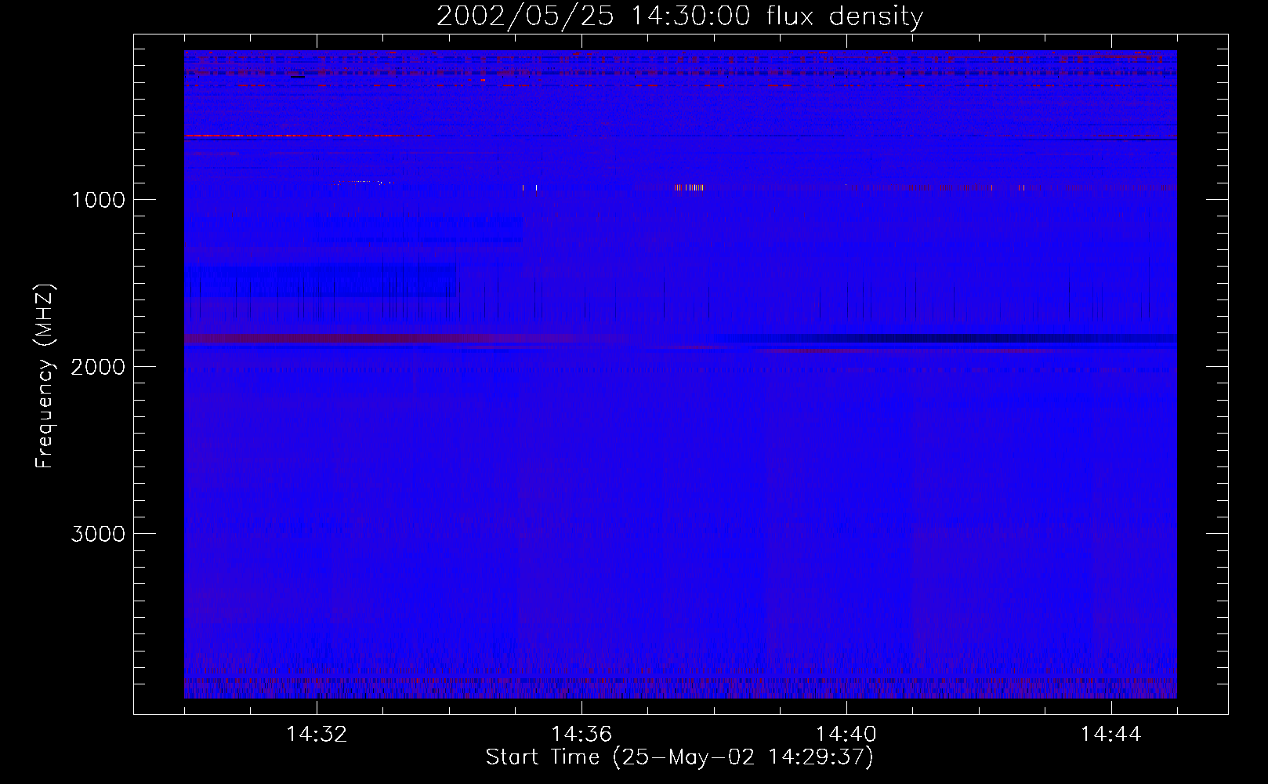Click the '1000' frequency tick label
Viewport: 1268px width, 784px height.
point(98,200)
